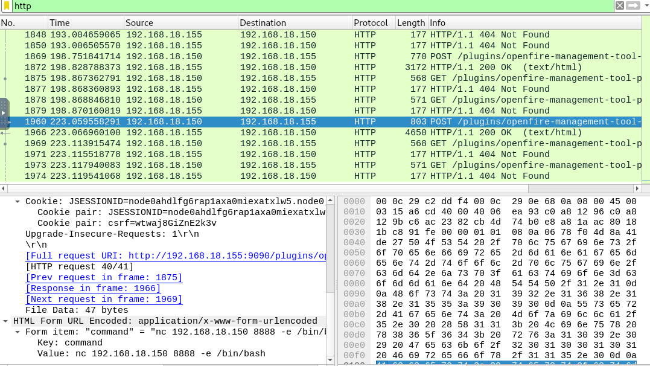Image resolution: width=650 pixels, height=366 pixels.
Task: Sort by Info column header
Action: pos(535,23)
